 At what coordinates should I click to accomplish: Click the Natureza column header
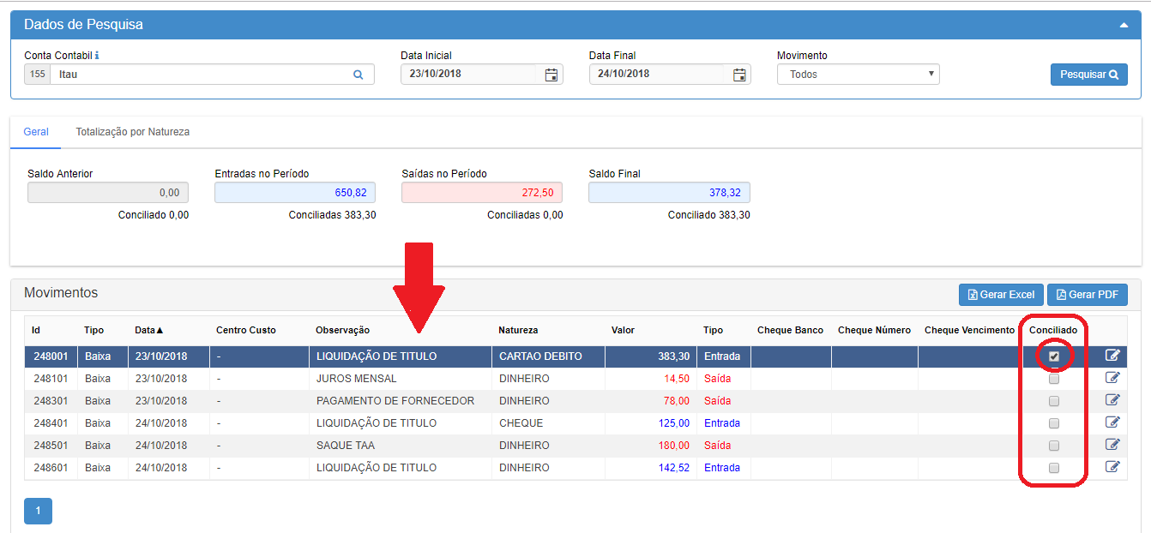[x=518, y=330]
